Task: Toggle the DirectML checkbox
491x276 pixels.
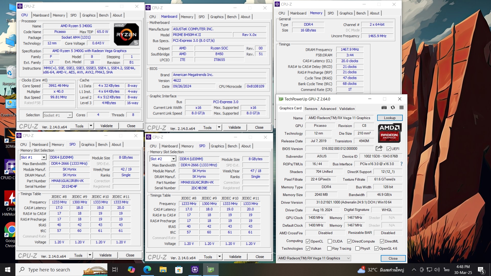Action: tap(382, 241)
